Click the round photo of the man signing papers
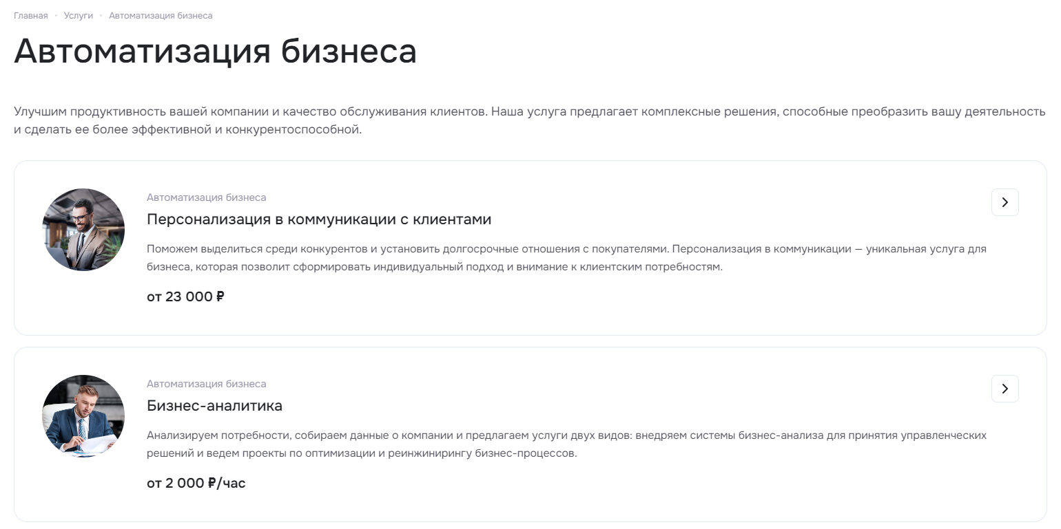The height and width of the screenshot is (529, 1061). click(x=83, y=416)
